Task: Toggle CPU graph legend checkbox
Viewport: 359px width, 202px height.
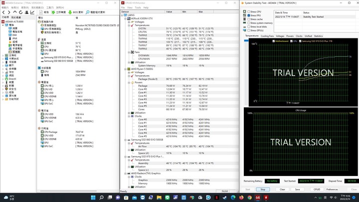Action: click(291, 41)
